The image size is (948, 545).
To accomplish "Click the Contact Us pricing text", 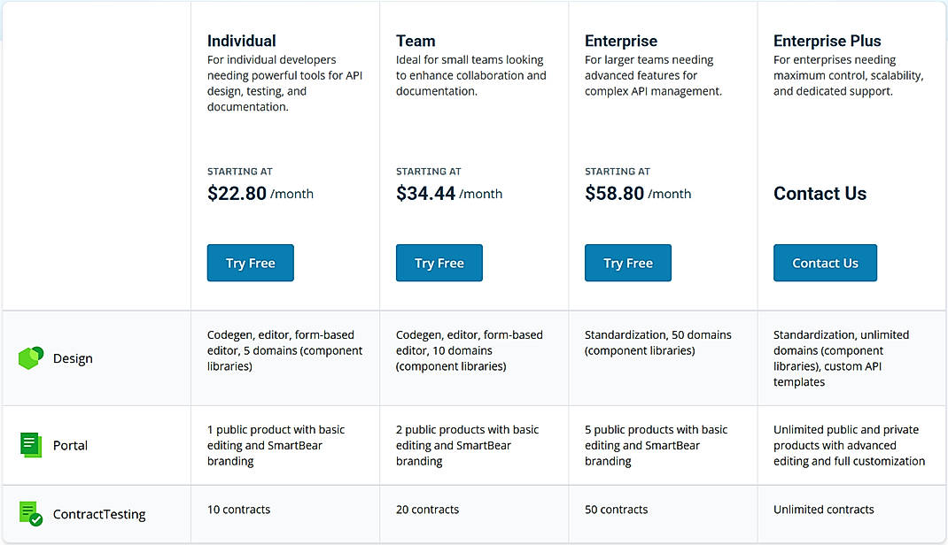I will [x=820, y=193].
